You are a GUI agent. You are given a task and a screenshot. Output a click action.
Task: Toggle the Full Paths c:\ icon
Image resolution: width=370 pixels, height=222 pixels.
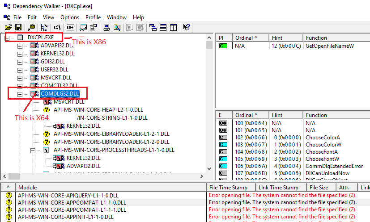(x=57, y=28)
